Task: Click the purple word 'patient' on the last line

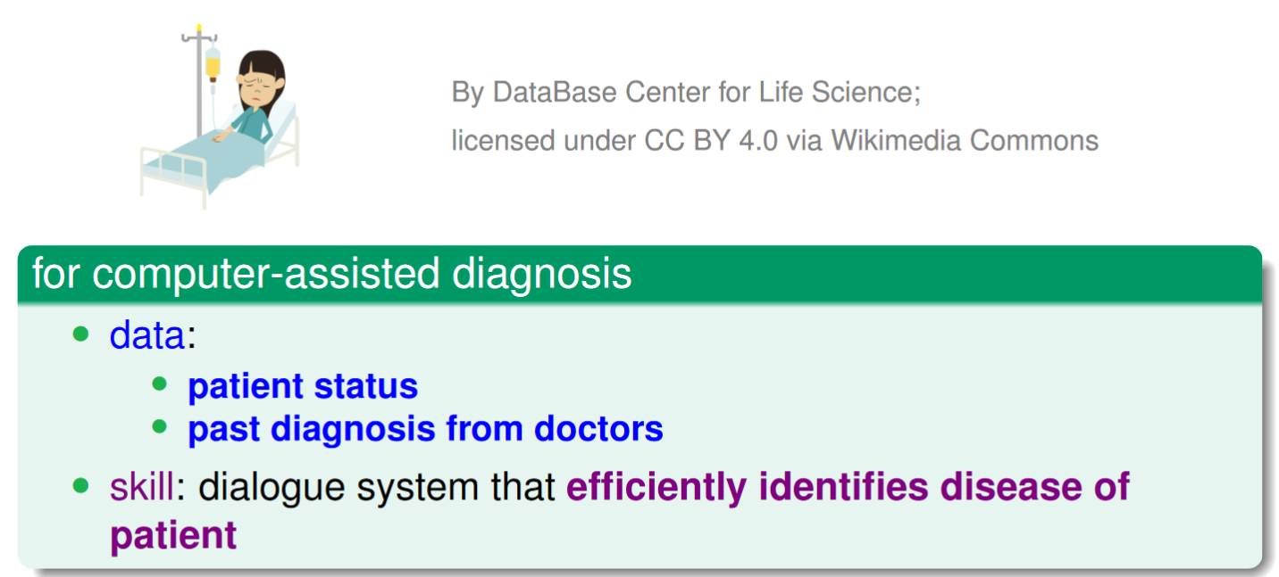Action: coord(173,537)
